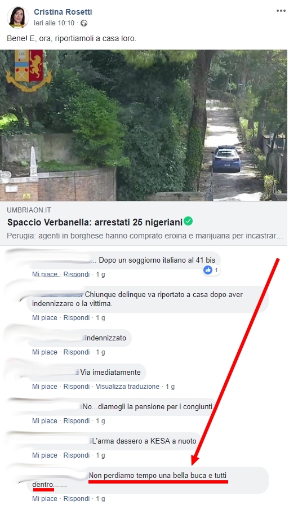Click Rispondi under 'Via imediatamente' comment
The height and width of the screenshot is (505, 289).
point(76,387)
